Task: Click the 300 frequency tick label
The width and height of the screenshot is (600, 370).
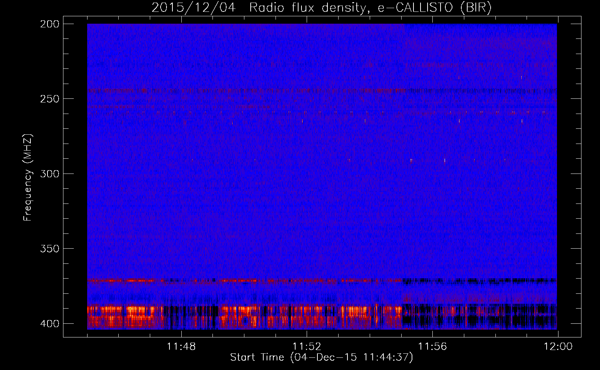Action: [49, 174]
